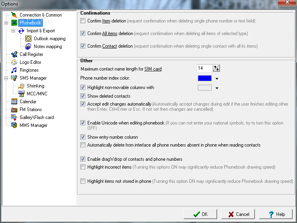
Task: Click the Shrinking icon
Action: click(x=21, y=86)
